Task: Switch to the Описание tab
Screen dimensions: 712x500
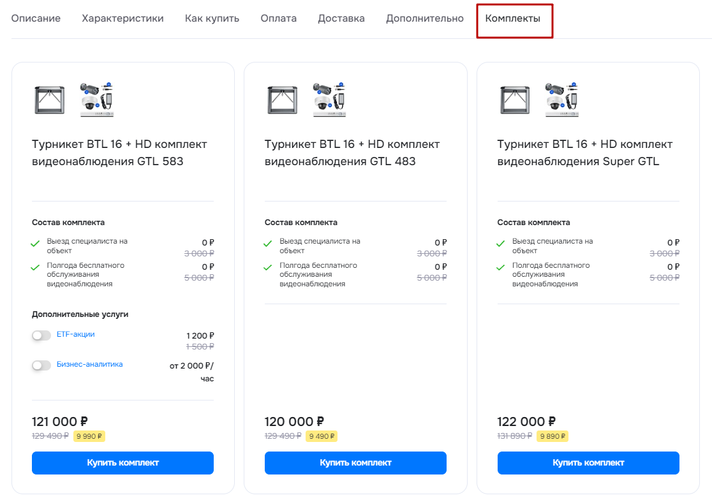Action: coord(36,18)
